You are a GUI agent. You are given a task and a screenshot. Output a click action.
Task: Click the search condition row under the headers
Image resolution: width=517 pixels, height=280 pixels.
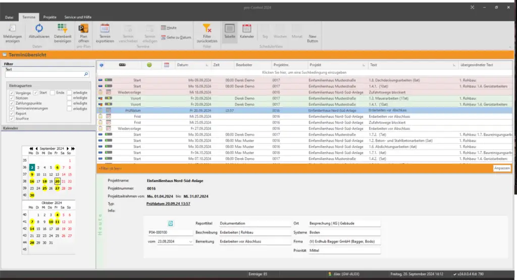point(304,72)
